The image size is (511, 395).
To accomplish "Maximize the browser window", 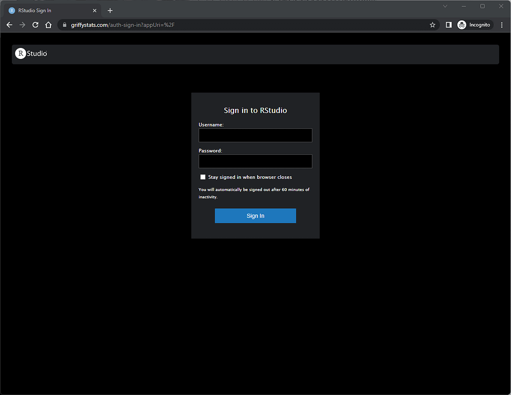I will point(483,6).
